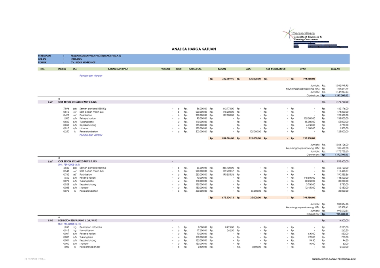The width and height of the screenshot is (380, 268).
Task: Click the price '17.500,00' for Kawat beton
Action: click(x=201, y=230)
